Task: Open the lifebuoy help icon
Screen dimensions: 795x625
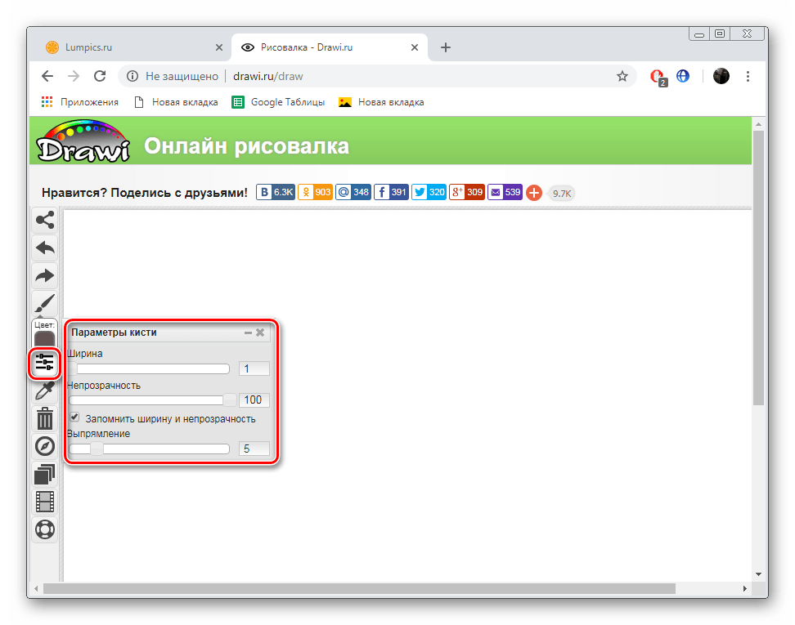Action: coord(45,529)
